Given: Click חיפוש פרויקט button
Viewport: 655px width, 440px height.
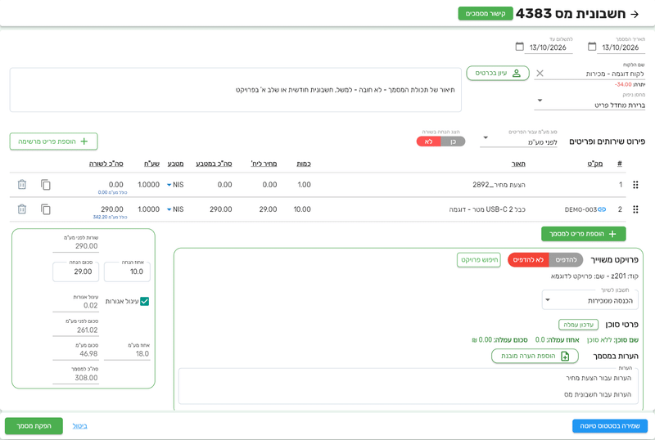Looking at the screenshot, I should 479,259.
